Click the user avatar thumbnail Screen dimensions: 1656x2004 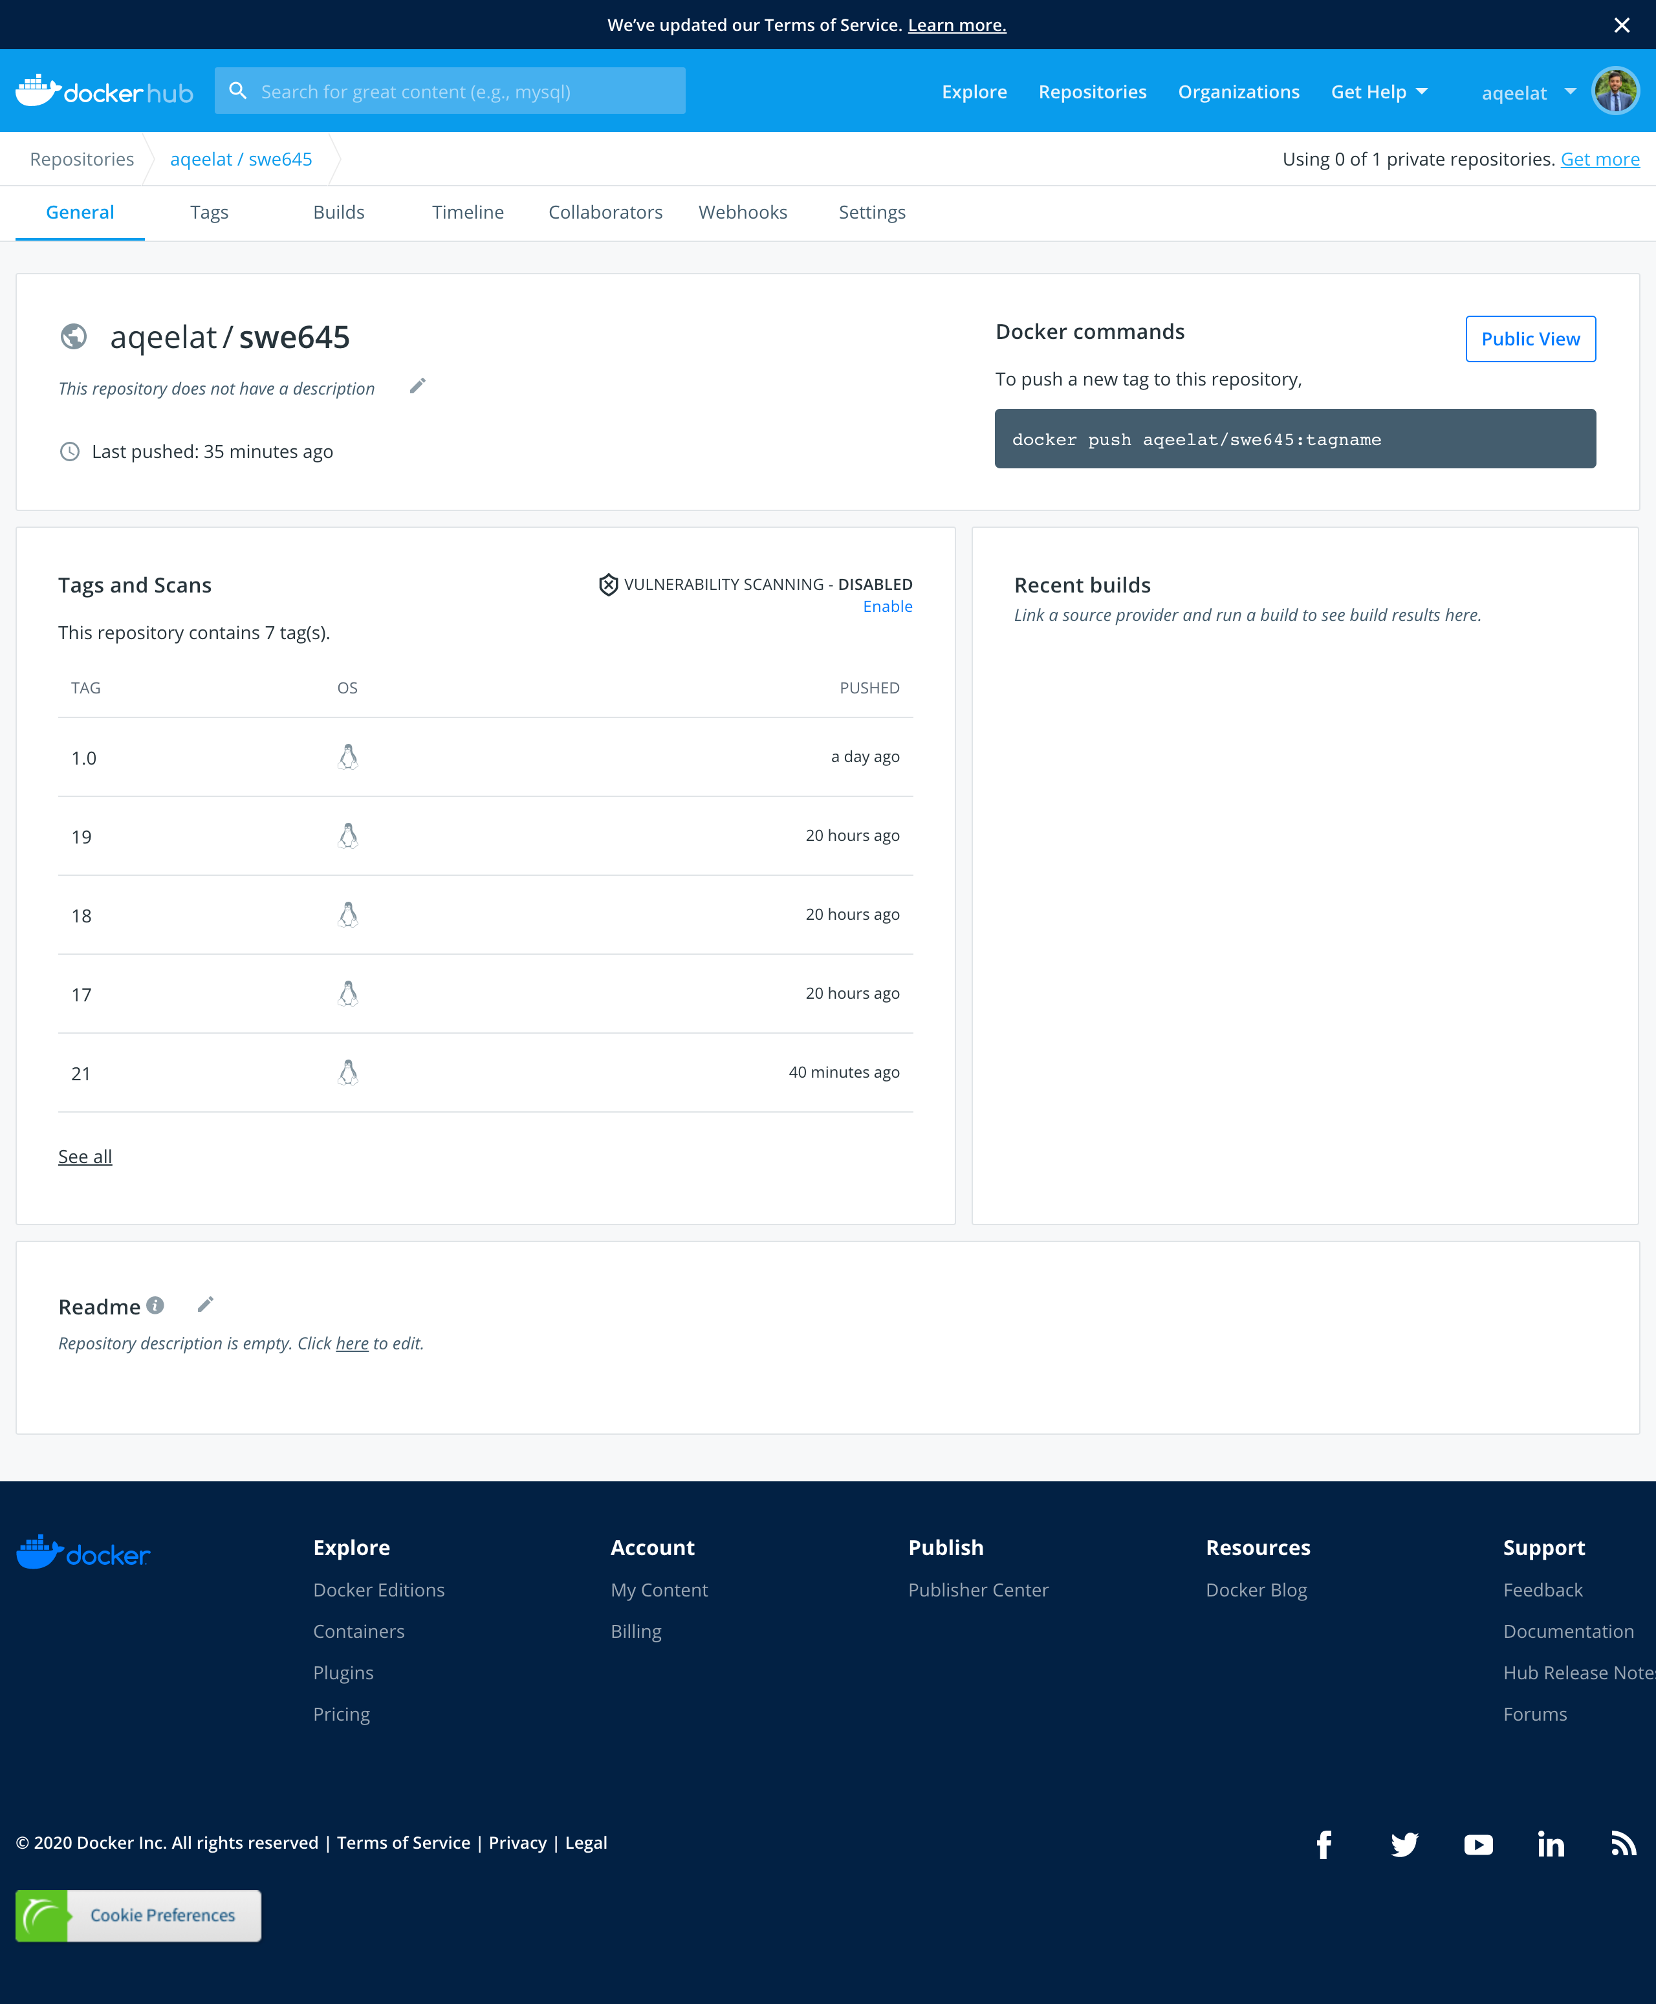1615,92
